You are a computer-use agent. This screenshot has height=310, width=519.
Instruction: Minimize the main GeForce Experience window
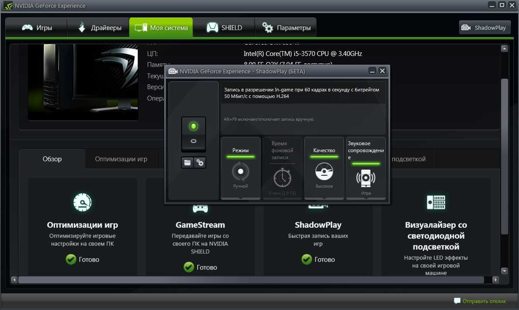click(x=492, y=5)
